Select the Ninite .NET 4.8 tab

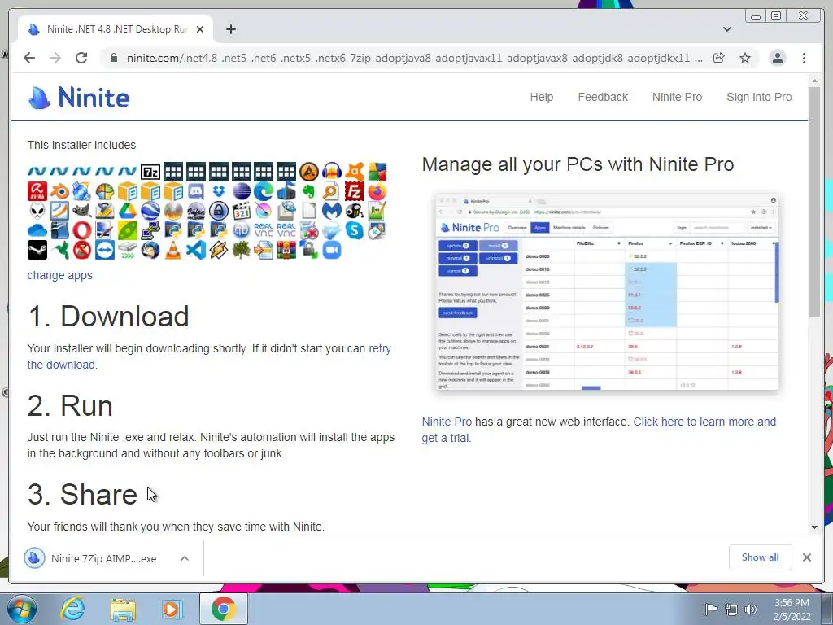[116, 29]
